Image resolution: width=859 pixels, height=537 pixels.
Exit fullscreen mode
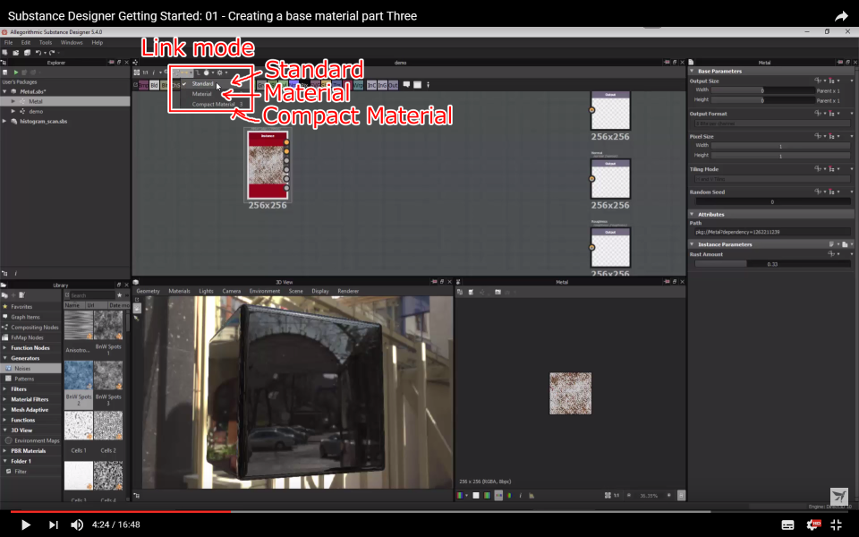pos(837,525)
